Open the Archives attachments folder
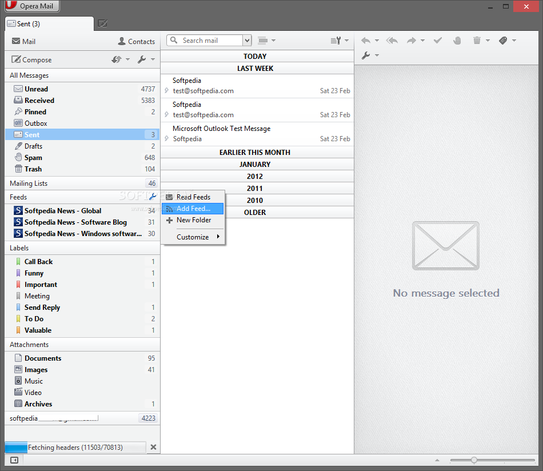 coord(82,404)
